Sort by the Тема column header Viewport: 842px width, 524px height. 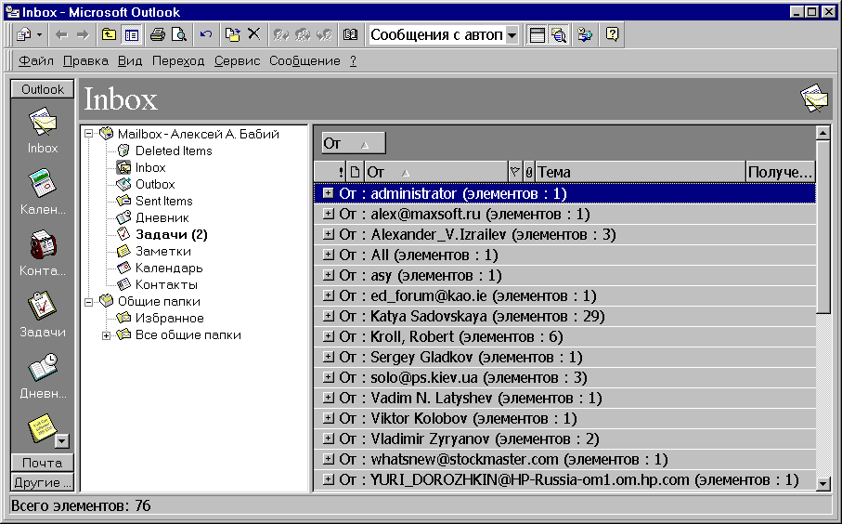pos(641,172)
